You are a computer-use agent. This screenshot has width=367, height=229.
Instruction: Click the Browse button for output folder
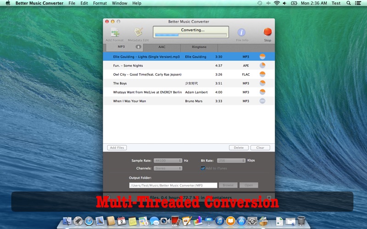(x=228, y=185)
